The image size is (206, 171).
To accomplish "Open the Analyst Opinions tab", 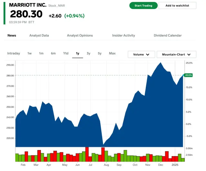I will pos(80,35).
